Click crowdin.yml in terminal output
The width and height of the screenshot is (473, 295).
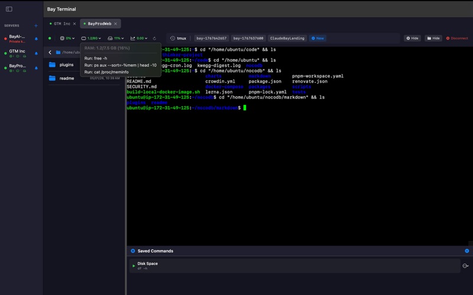[220, 81]
